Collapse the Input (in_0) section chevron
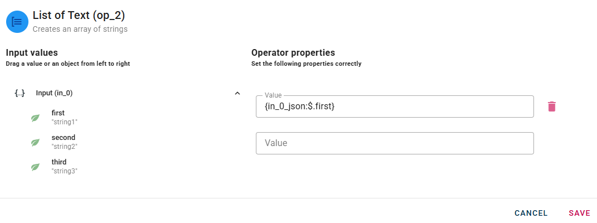597x223 pixels. point(237,93)
